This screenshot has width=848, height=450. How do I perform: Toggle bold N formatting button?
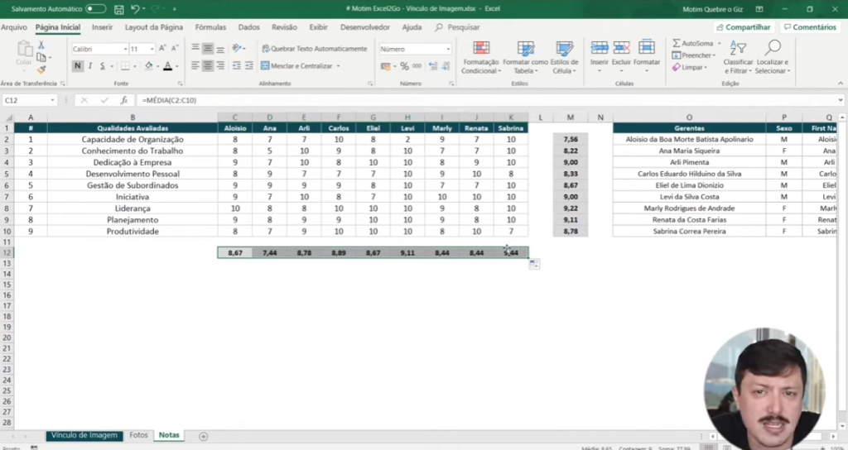pos(77,66)
